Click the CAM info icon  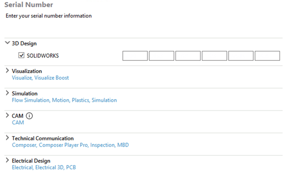pyautogui.click(x=30, y=116)
